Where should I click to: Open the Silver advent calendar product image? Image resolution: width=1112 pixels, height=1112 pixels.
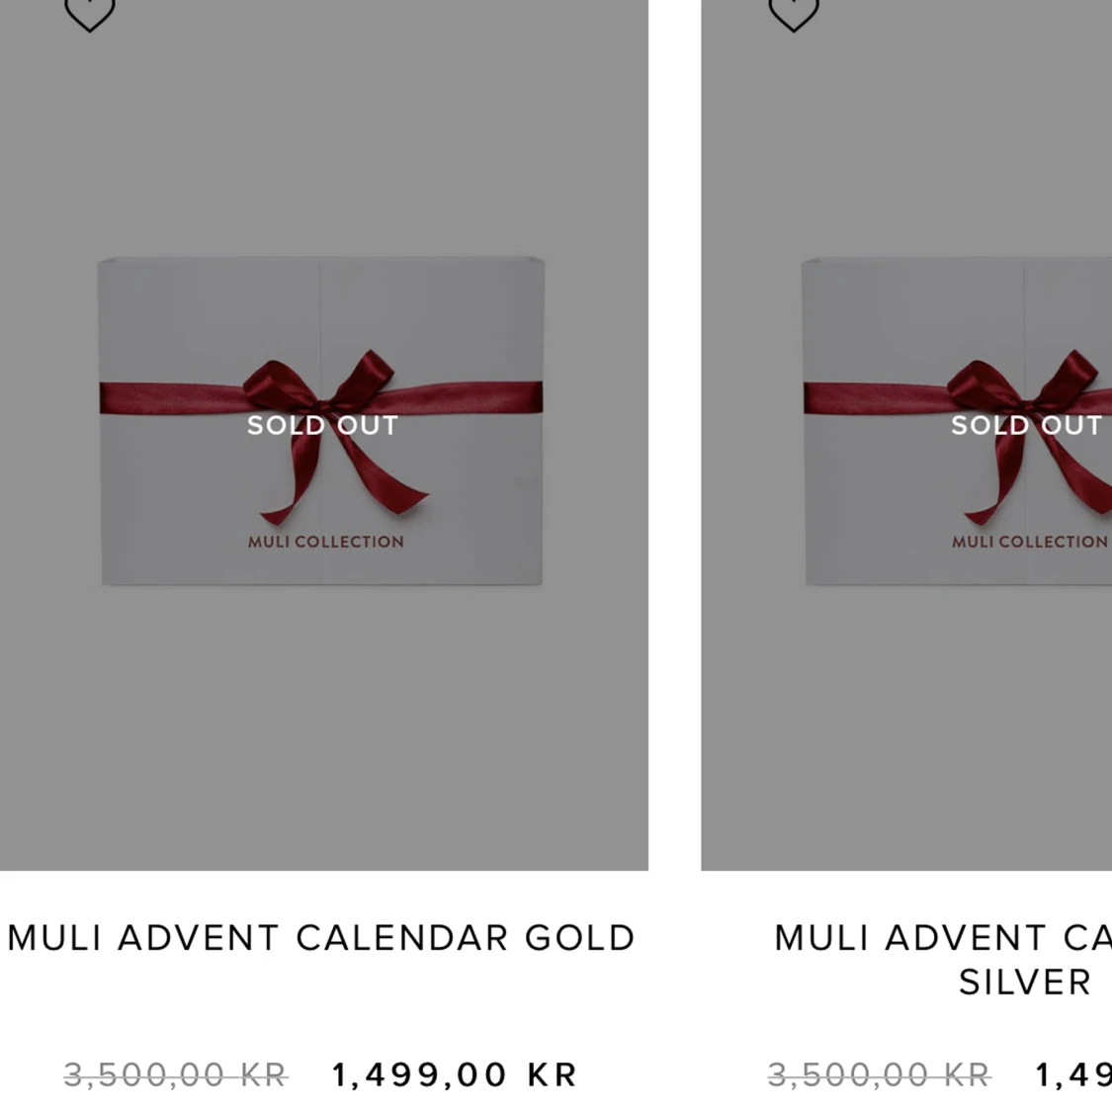click(x=906, y=435)
